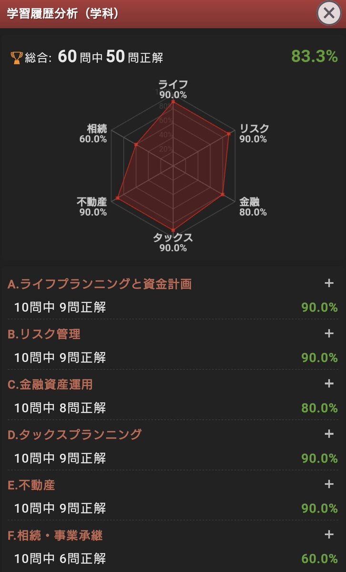Viewport: 346px width, 572px height.
Task: Expand A.ライフプランニングと資金計画 with plus icon
Action: click(x=329, y=283)
